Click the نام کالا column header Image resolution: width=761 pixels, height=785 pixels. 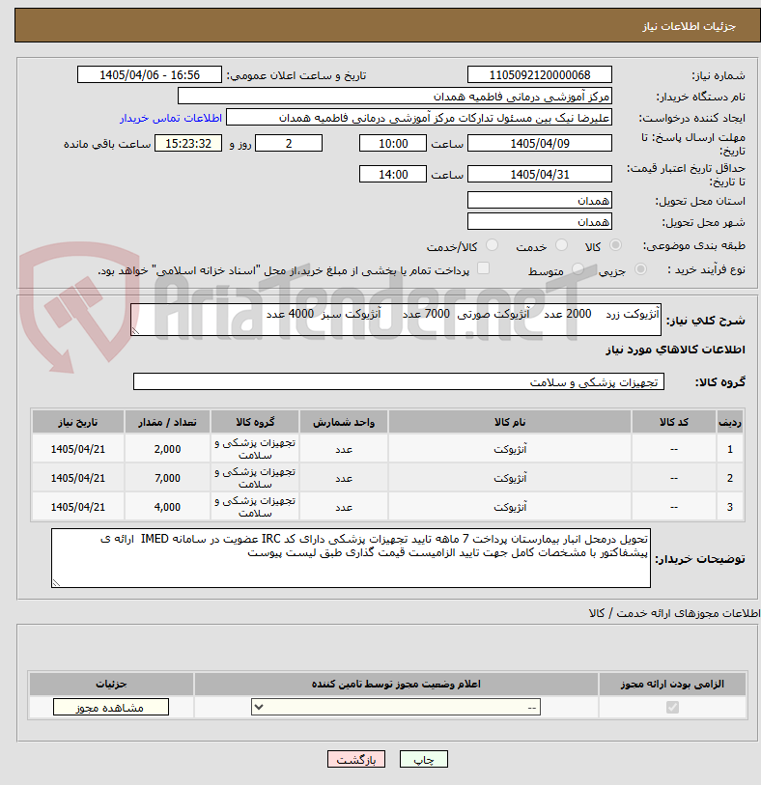pos(510,422)
